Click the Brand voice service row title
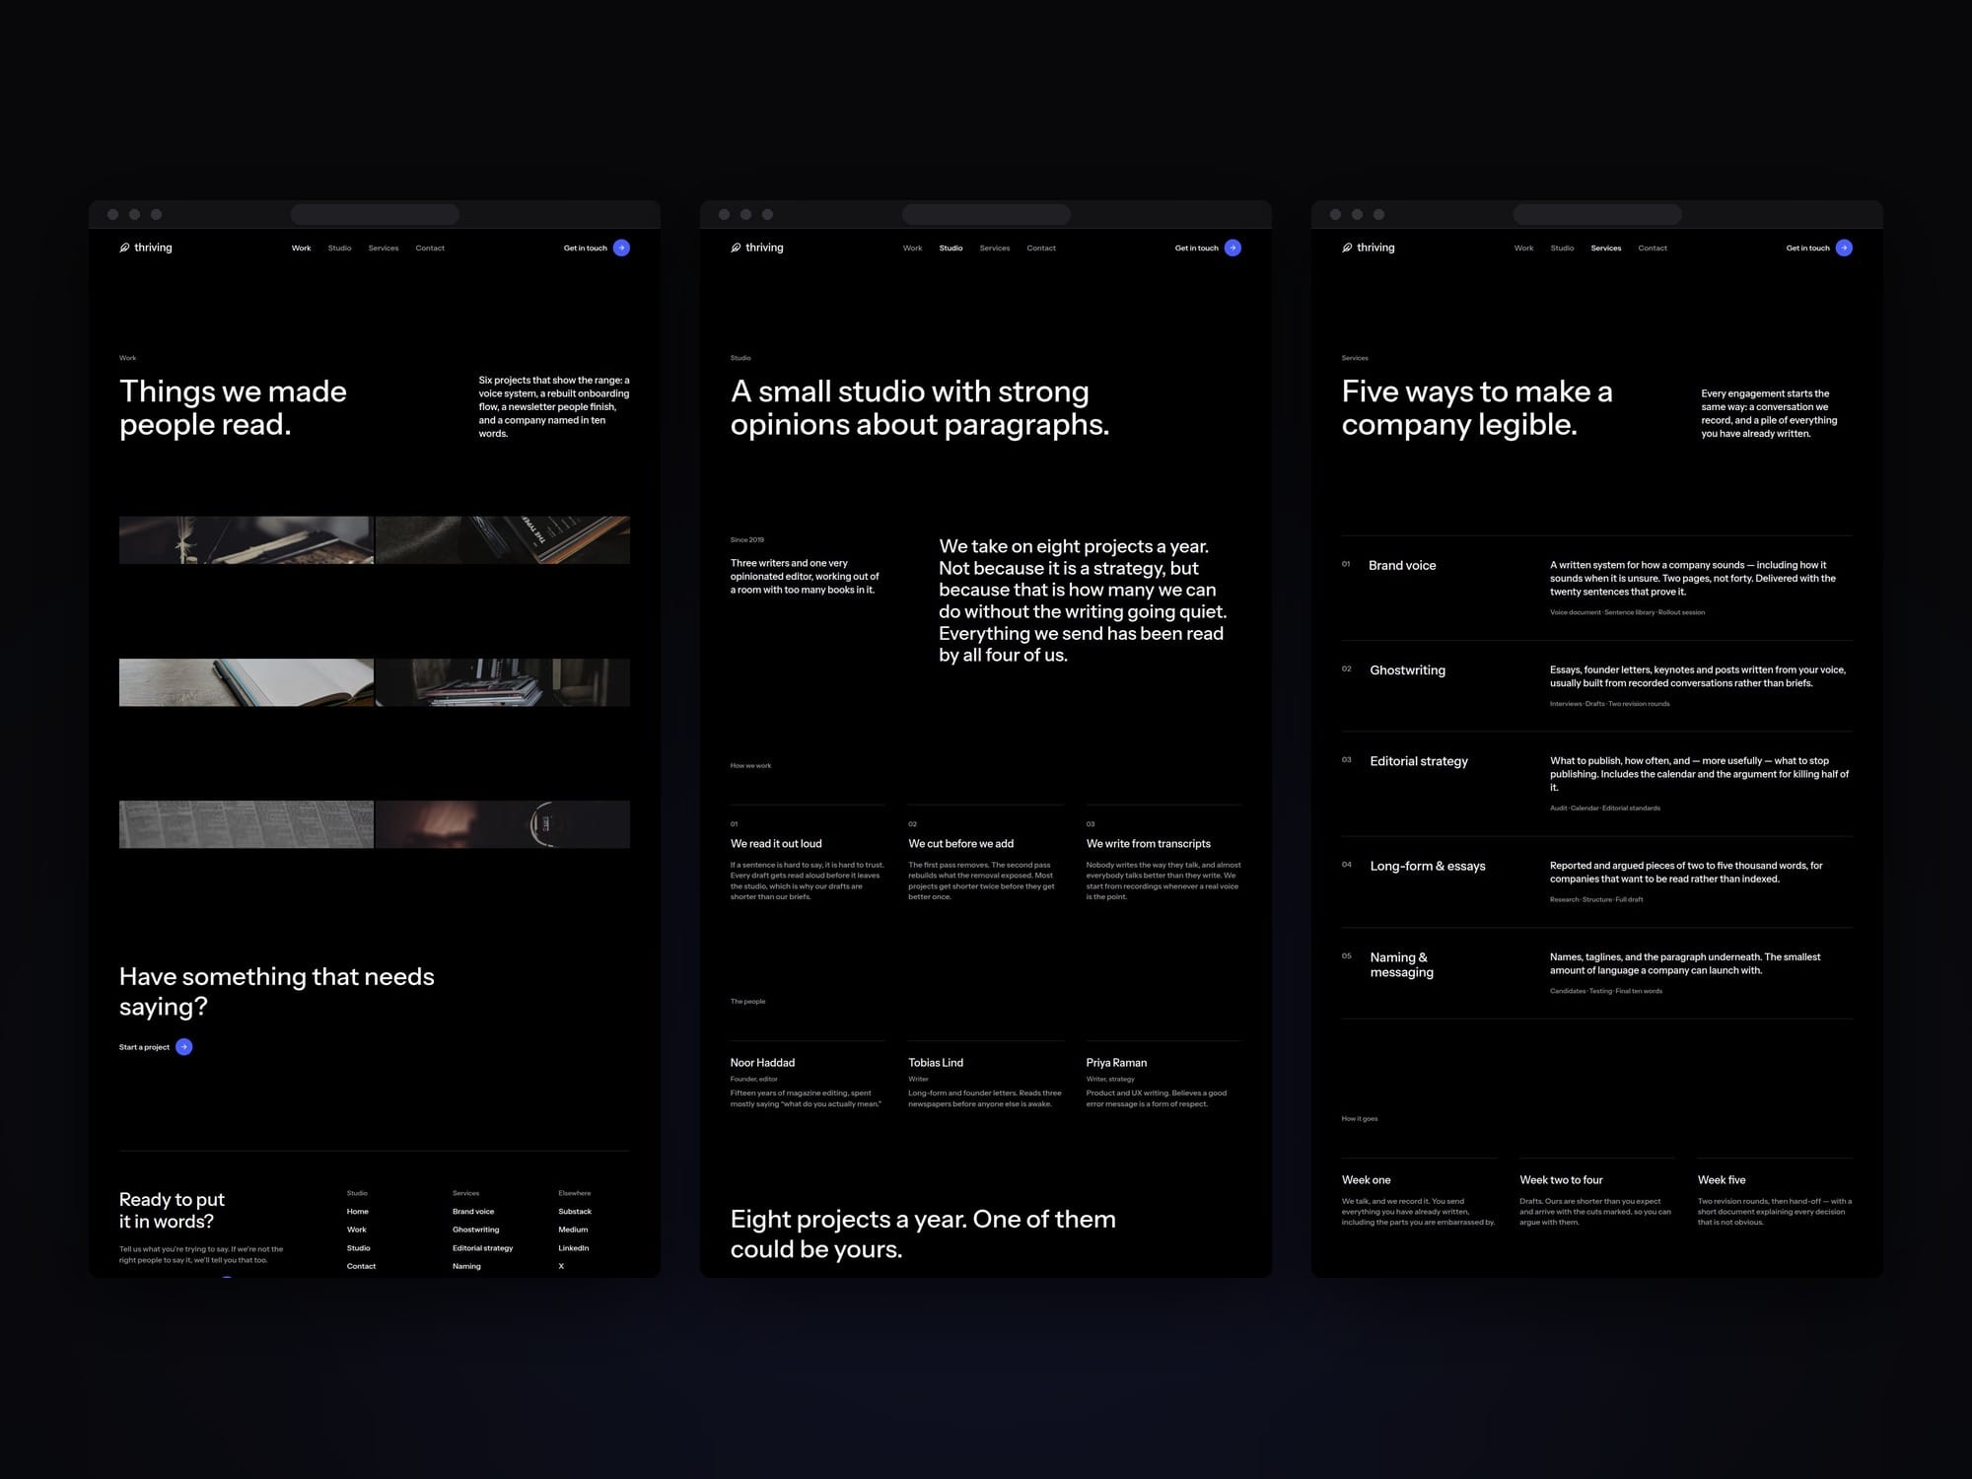 pos(1402,566)
